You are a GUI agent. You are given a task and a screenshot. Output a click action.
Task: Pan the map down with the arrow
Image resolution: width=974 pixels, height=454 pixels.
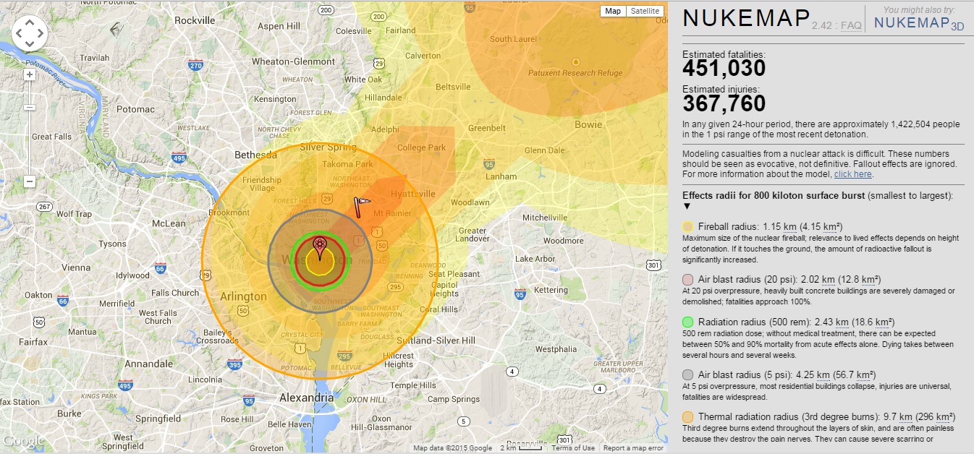[30, 43]
